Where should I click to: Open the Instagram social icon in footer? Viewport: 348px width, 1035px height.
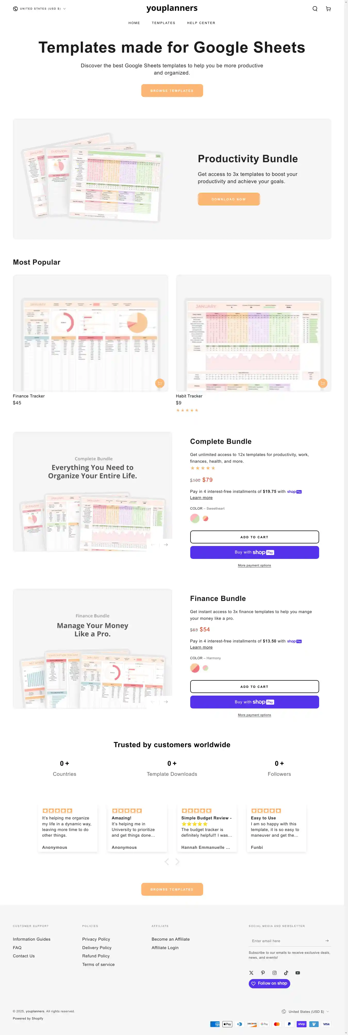[x=275, y=973]
